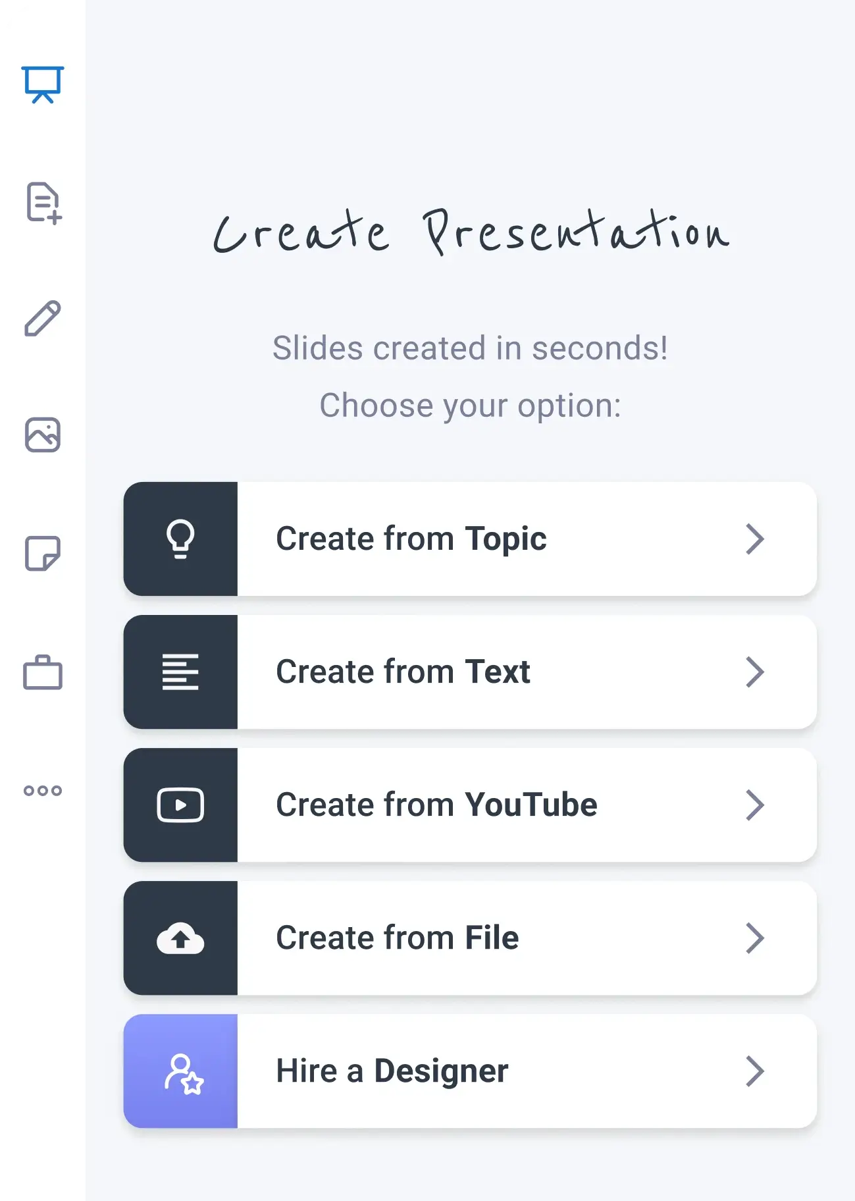Select the pencil edit icon in sidebar
The image size is (855, 1201).
pyautogui.click(x=43, y=319)
